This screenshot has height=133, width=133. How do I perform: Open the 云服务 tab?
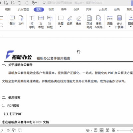click(103, 9)
